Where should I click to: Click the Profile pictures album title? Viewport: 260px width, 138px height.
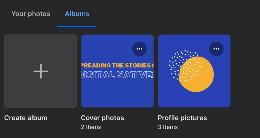pyautogui.click(x=182, y=118)
